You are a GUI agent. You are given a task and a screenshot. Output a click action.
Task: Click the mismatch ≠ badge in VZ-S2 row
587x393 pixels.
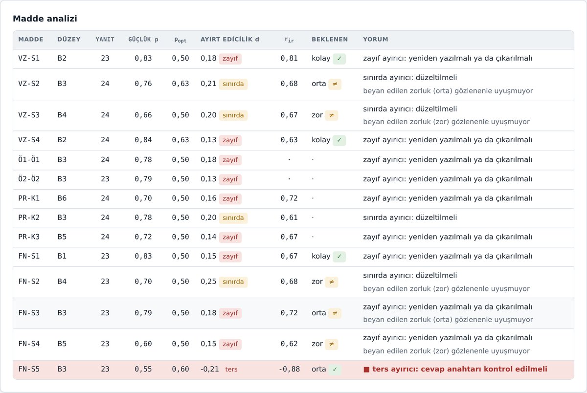click(335, 84)
